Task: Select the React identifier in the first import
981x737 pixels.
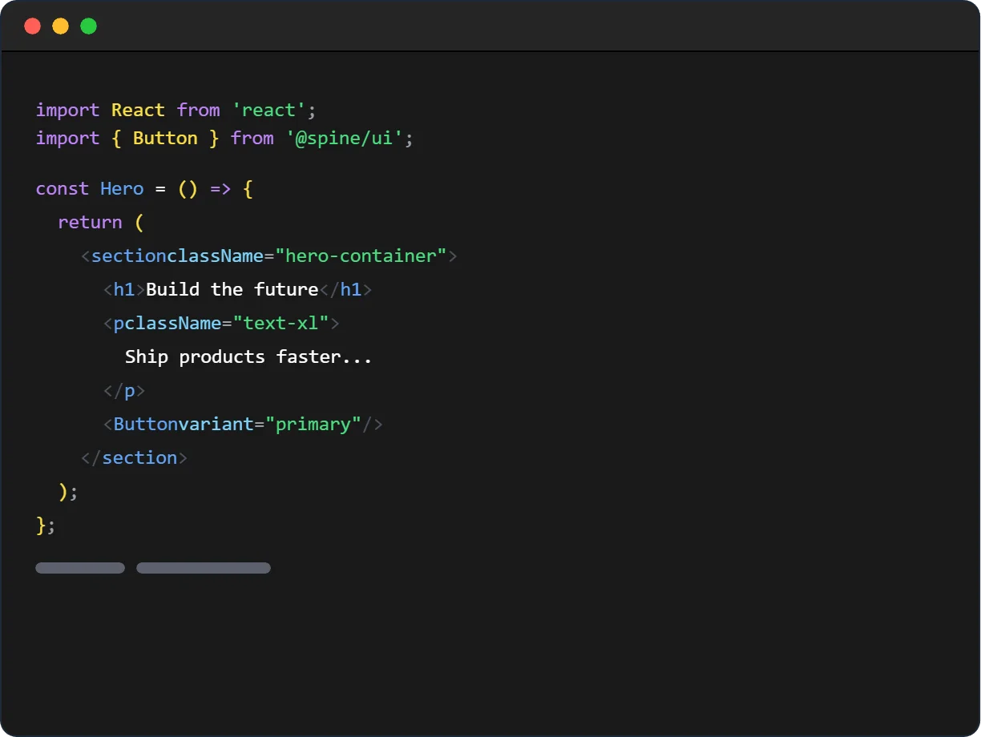Action: click(138, 110)
